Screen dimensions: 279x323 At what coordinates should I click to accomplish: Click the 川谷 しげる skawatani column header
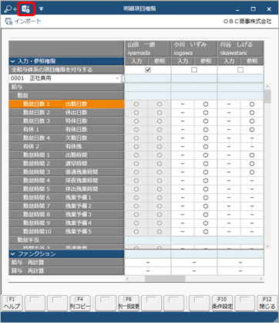pyautogui.click(x=240, y=49)
